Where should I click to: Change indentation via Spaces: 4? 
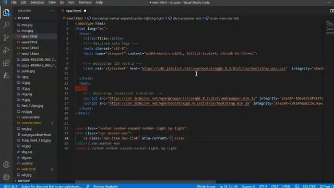tap(248, 186)
